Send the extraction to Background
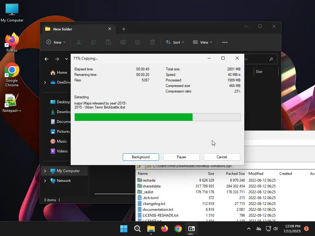Viewport: 315px width, 236px height. [141, 157]
